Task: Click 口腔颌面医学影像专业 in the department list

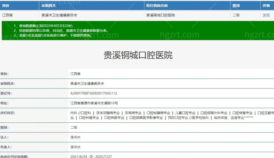Action: click(x=146, y=118)
